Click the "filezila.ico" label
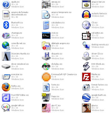 tap(96, 74)
